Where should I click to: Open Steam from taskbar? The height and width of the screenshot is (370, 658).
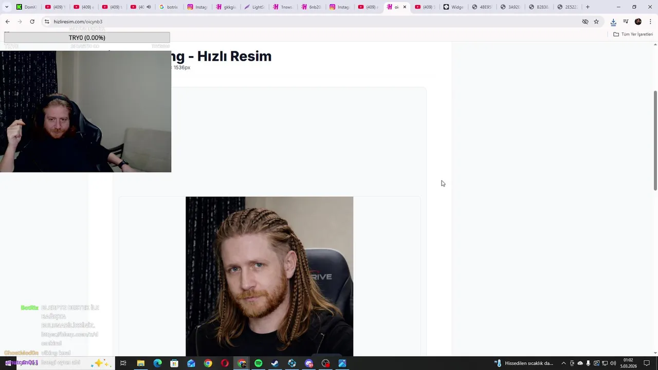coord(275,363)
